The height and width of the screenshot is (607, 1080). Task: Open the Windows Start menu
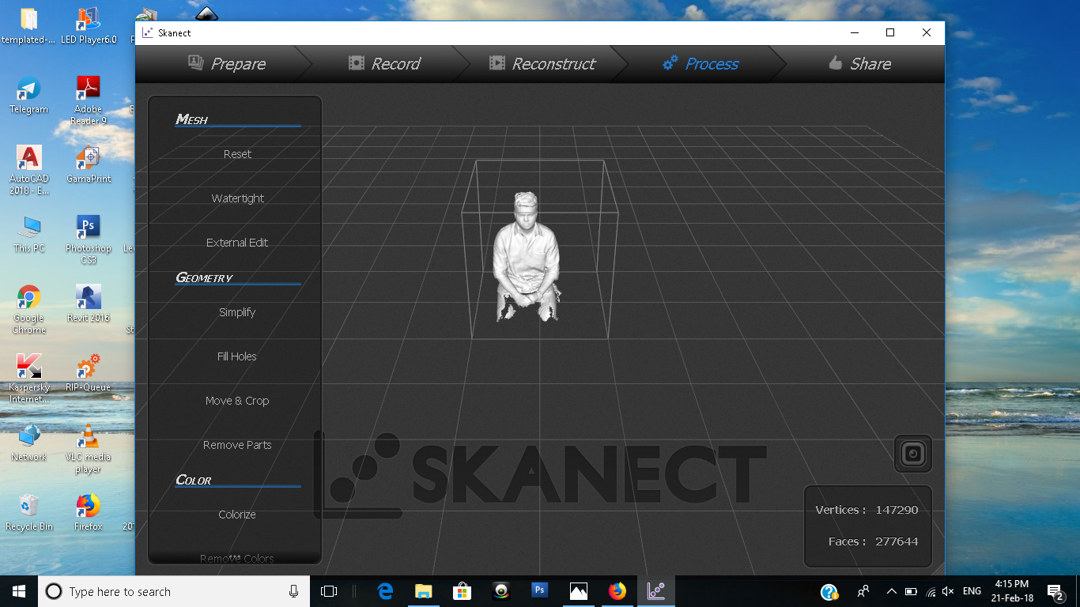click(19, 591)
